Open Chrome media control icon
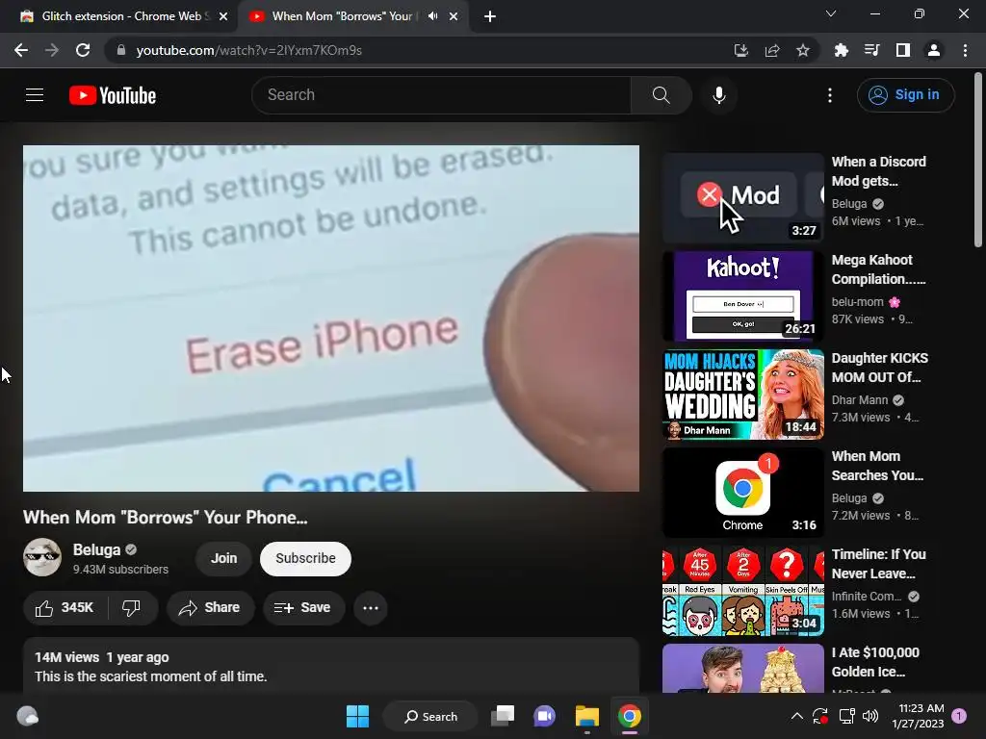986x739 pixels. pos(871,50)
